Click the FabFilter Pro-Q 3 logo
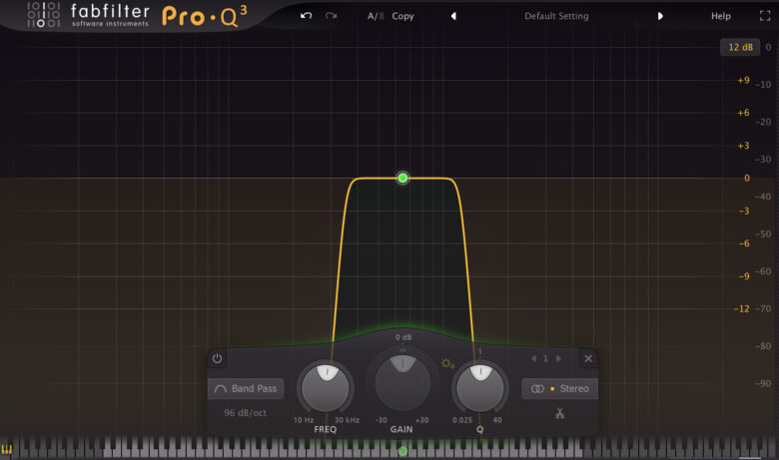 point(137,16)
